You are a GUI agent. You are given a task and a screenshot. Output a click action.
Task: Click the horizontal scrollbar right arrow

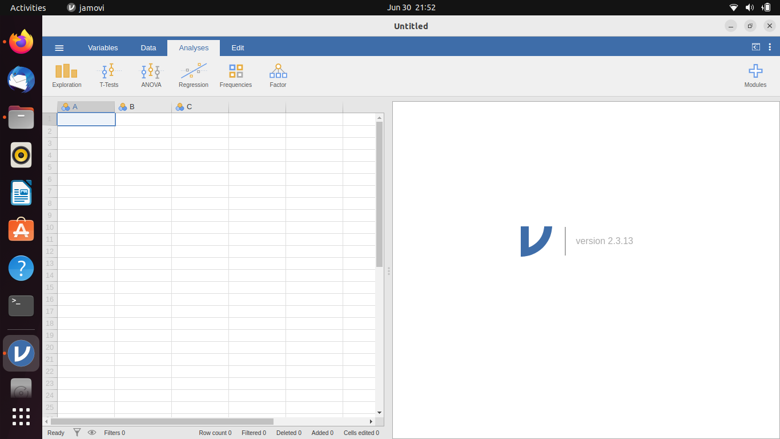point(371,421)
